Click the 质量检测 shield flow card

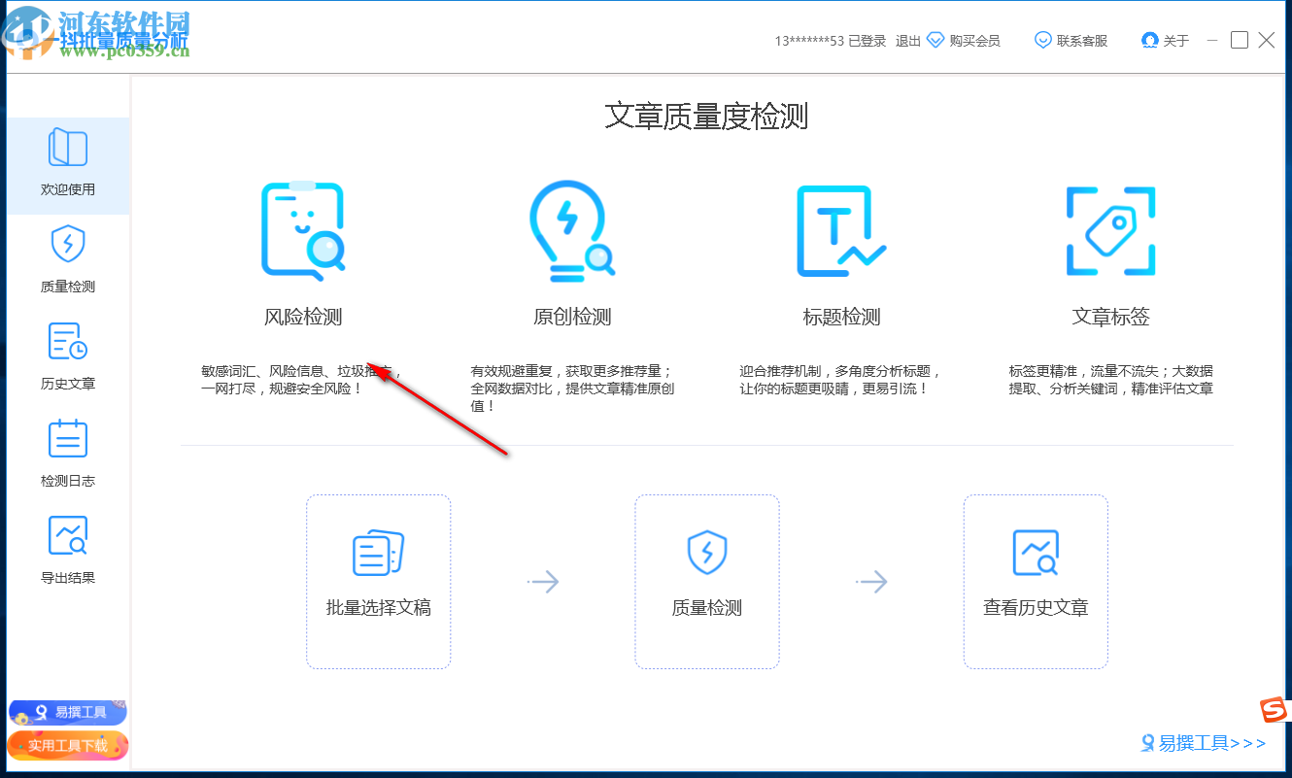click(x=706, y=581)
